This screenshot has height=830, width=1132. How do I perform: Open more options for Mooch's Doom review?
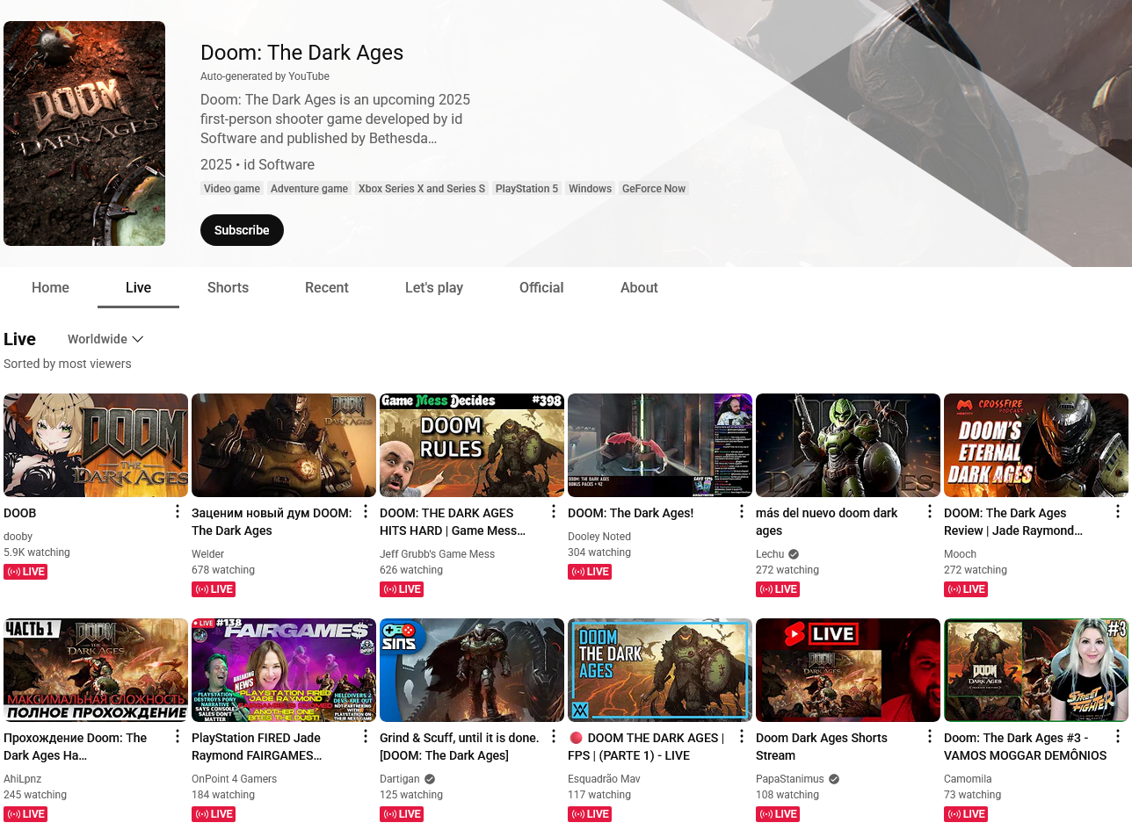click(1118, 512)
